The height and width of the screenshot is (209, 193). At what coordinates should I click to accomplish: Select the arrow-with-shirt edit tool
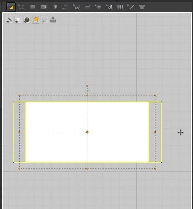pos(98,7)
